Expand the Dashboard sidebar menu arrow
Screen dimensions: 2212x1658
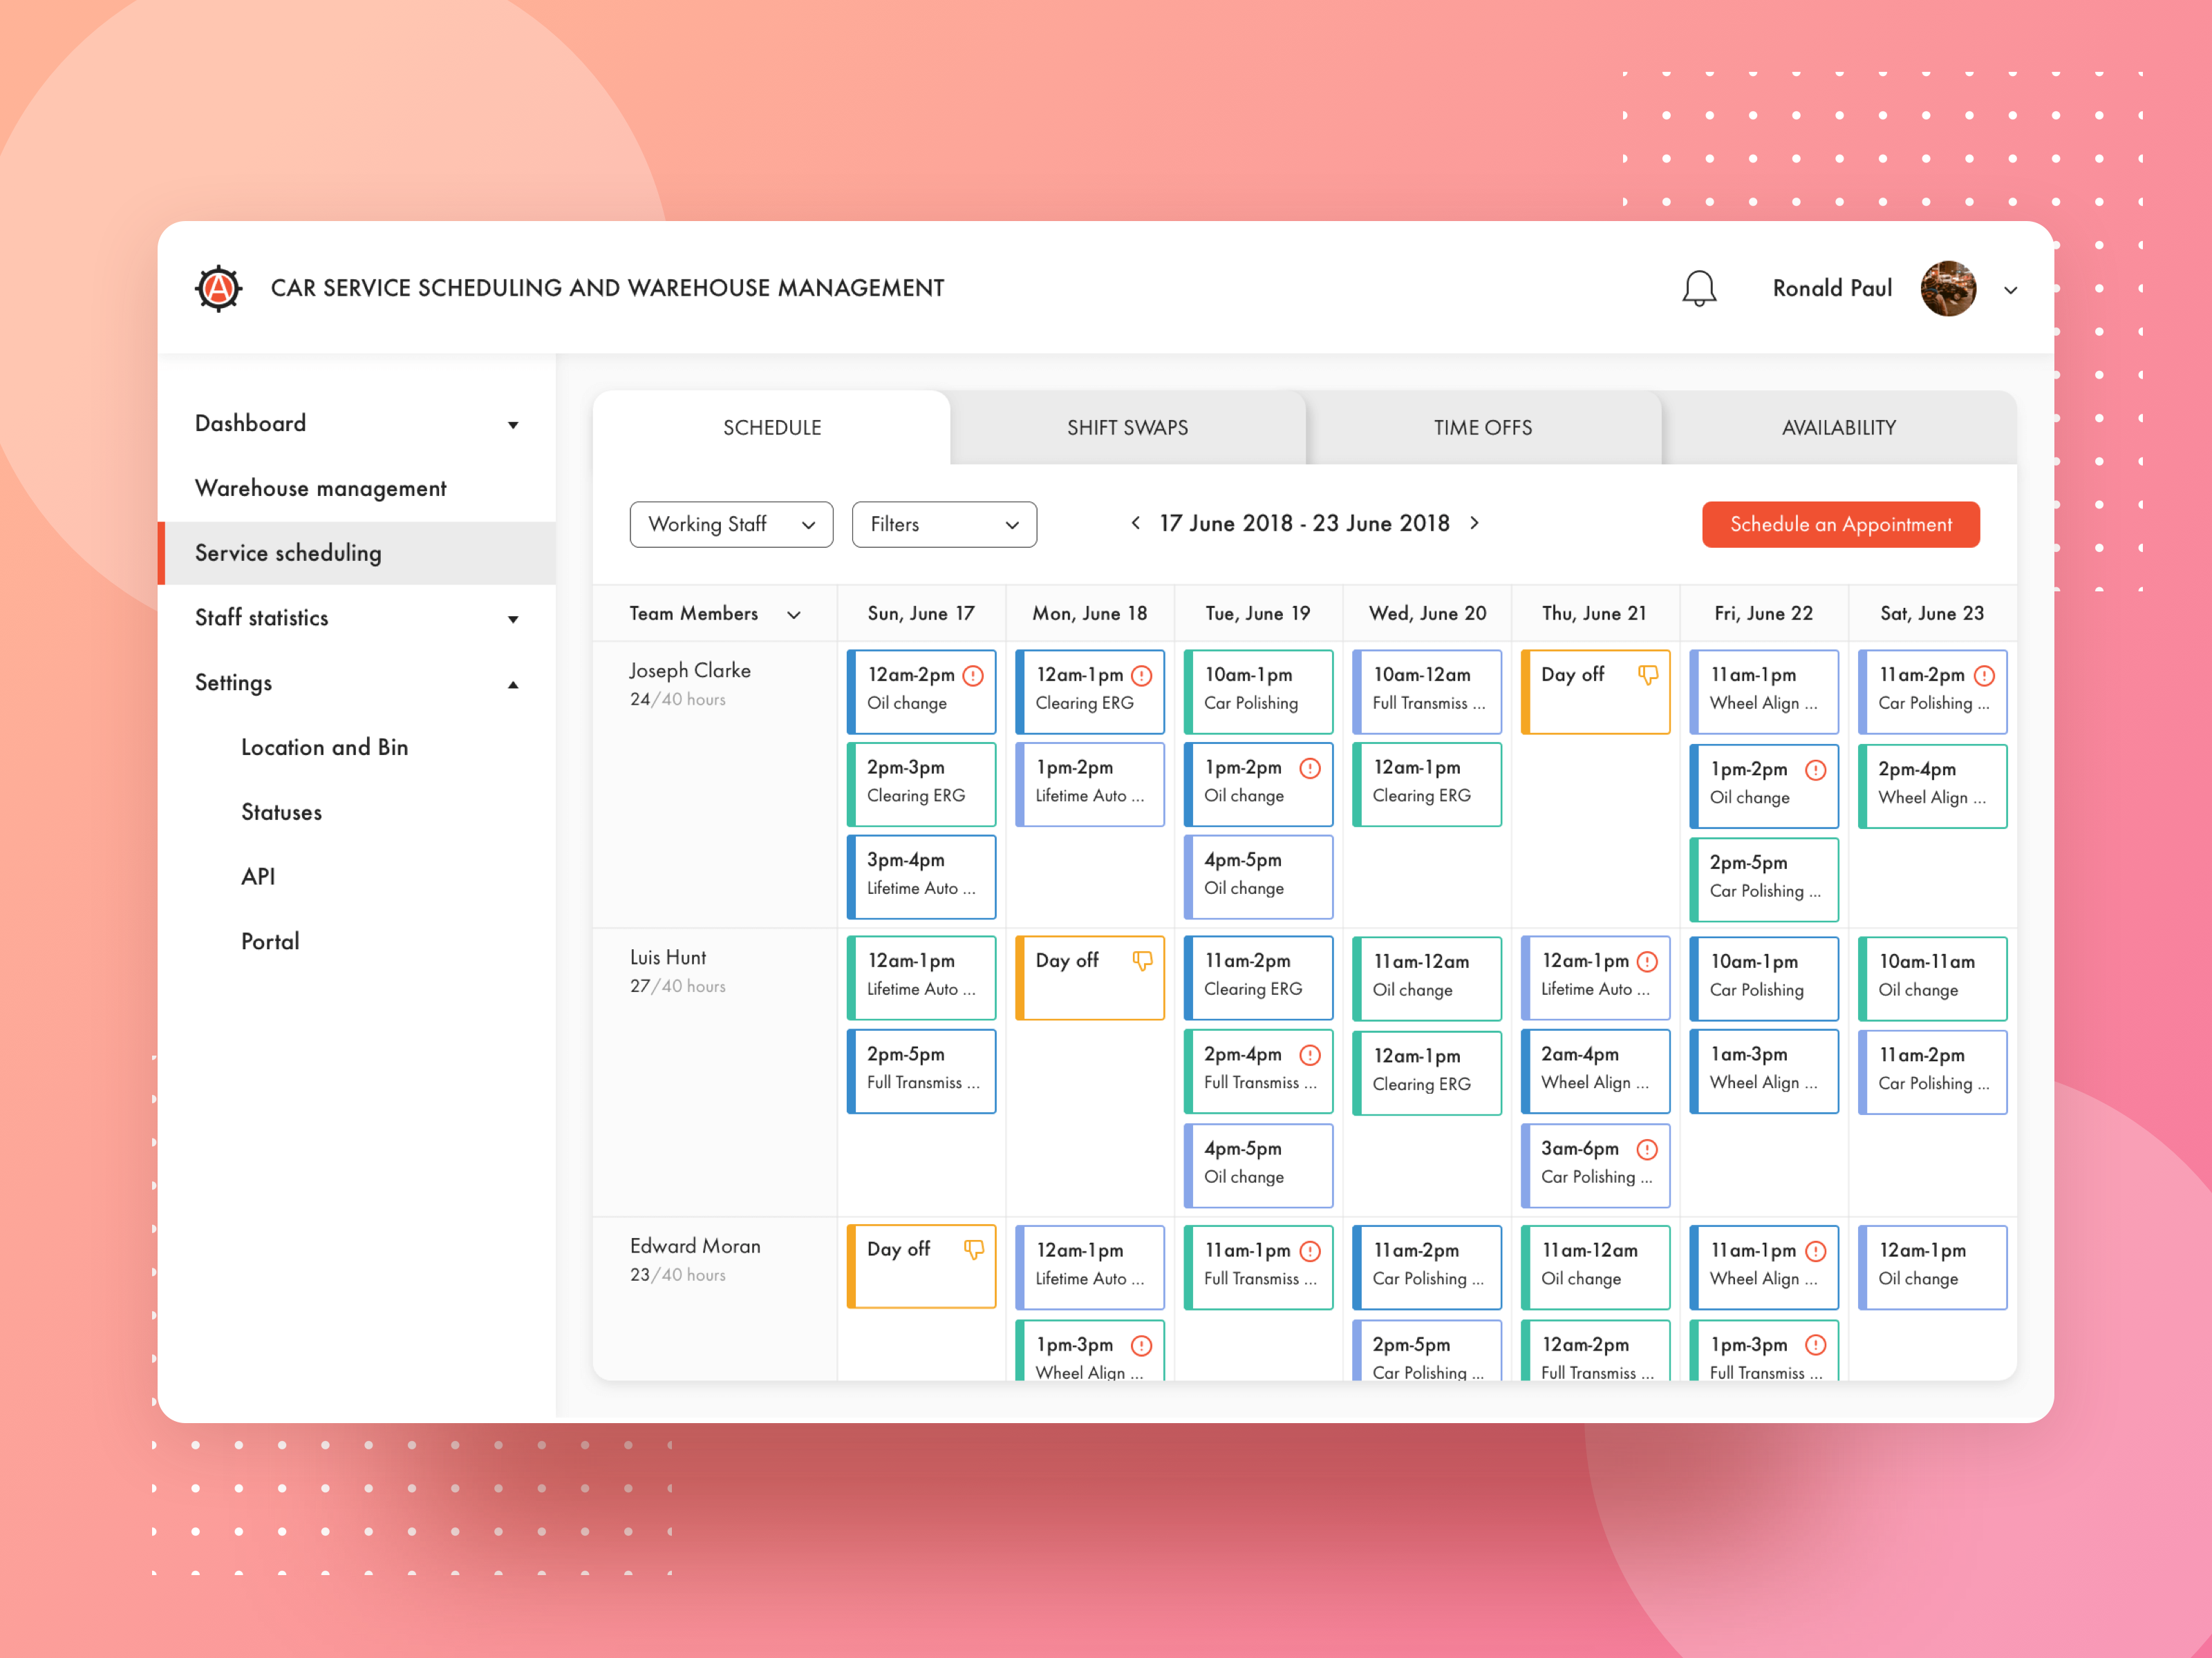513,425
